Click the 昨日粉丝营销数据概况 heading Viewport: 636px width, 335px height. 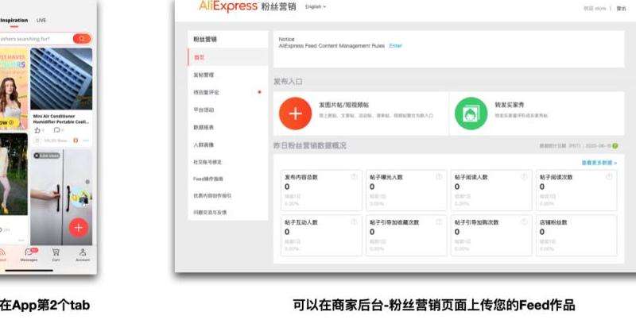click(x=310, y=145)
